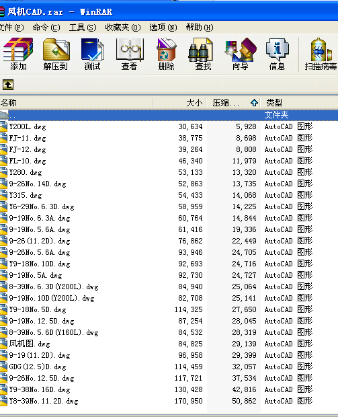Select file 8-39No.5.6D(Y160L).dwg
This screenshot has width=338, height=417.
(x=54, y=332)
